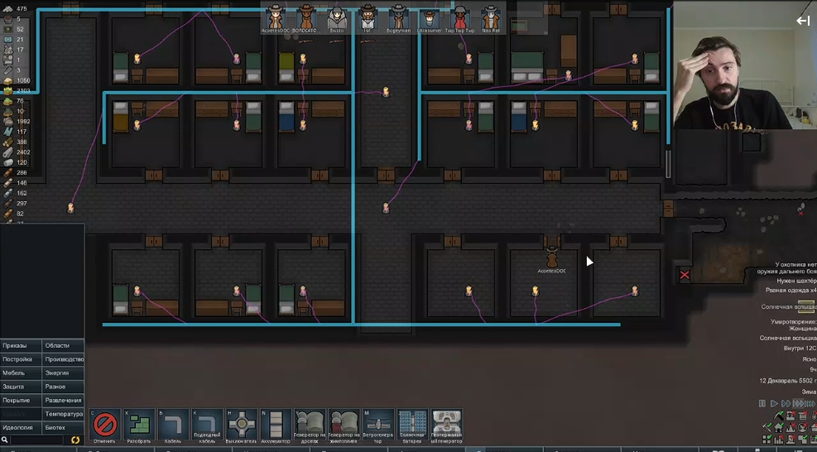817x452 pixels.
Task: Open the Мебель architect category
Action: 21,373
